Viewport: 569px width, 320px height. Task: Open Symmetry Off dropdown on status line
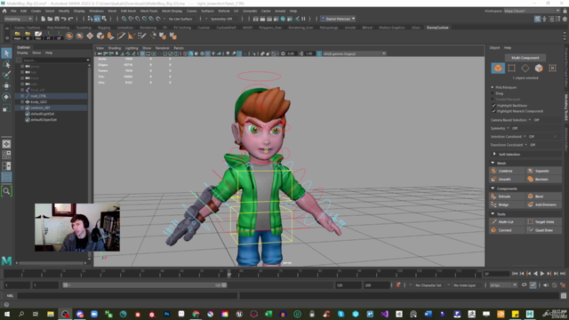[221, 19]
